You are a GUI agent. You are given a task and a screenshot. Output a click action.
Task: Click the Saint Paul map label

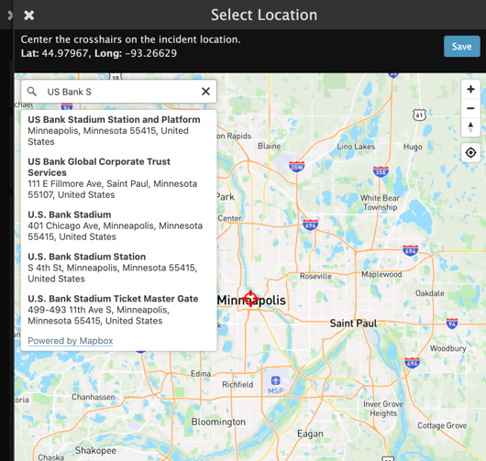(353, 324)
